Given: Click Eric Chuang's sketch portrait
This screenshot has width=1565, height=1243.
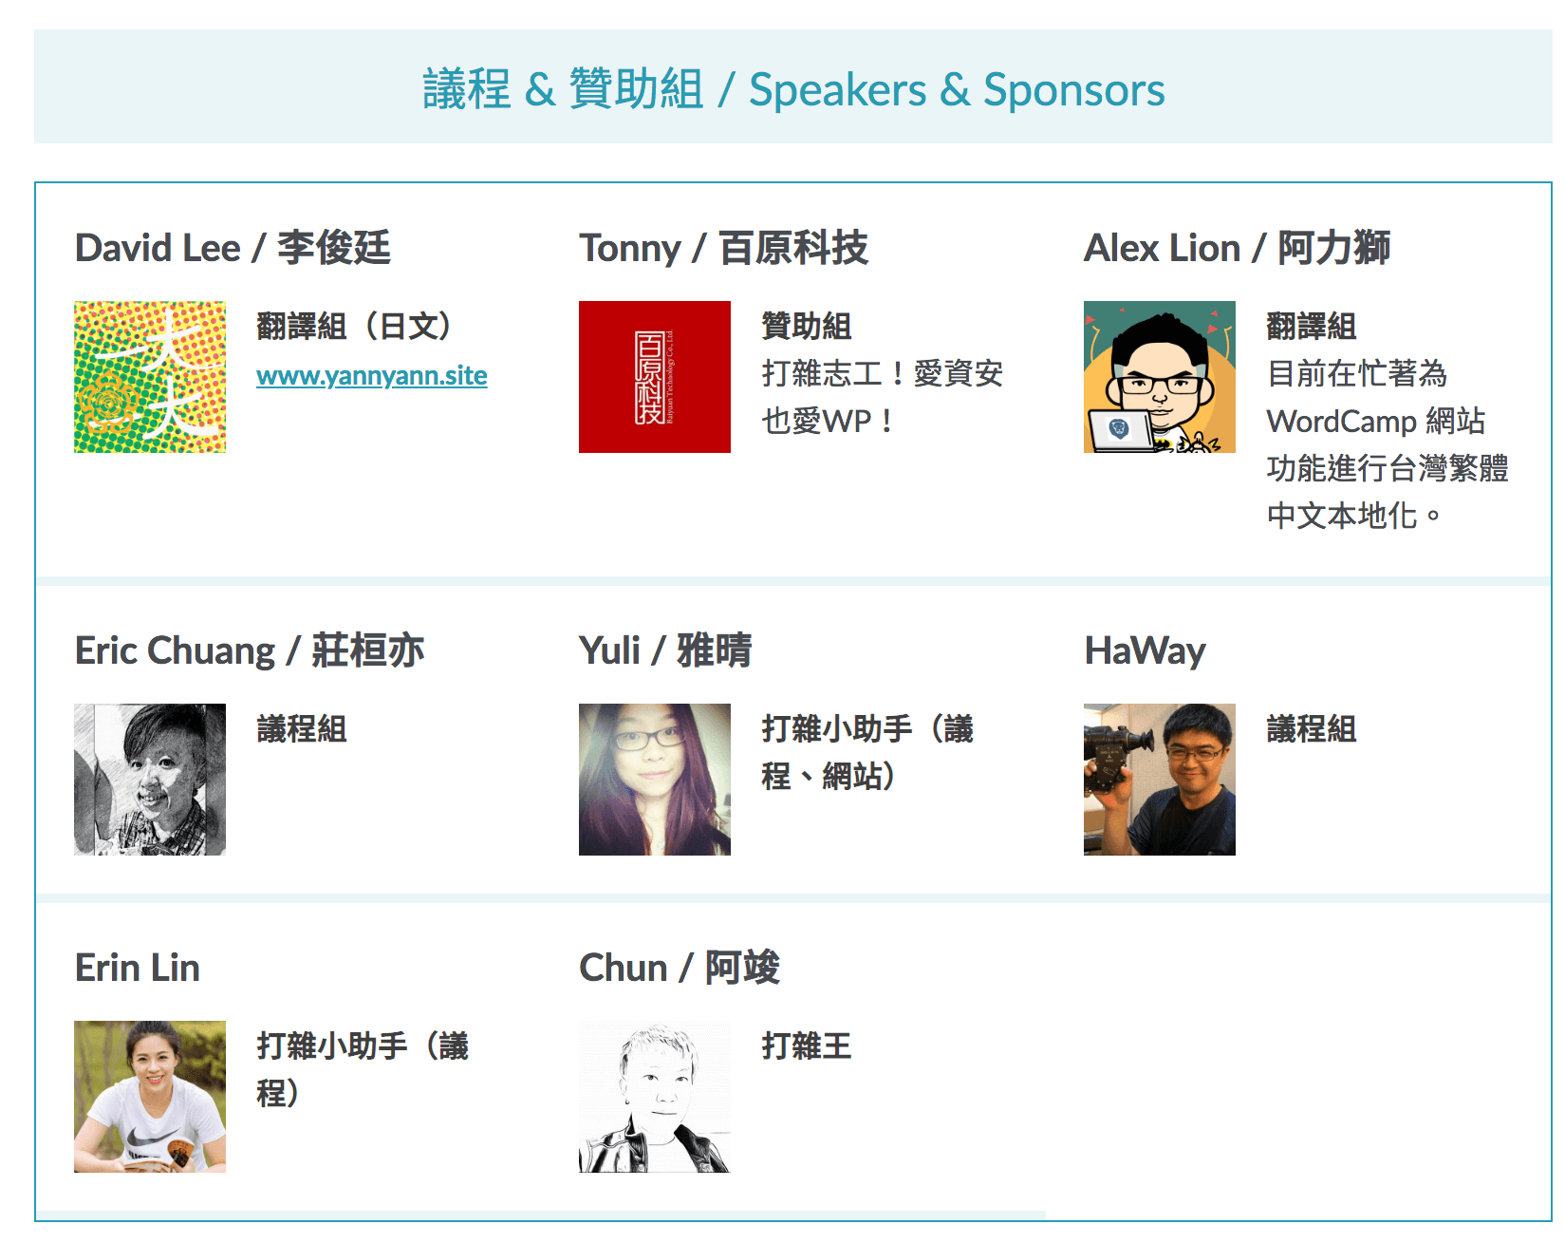Looking at the screenshot, I should 150,780.
